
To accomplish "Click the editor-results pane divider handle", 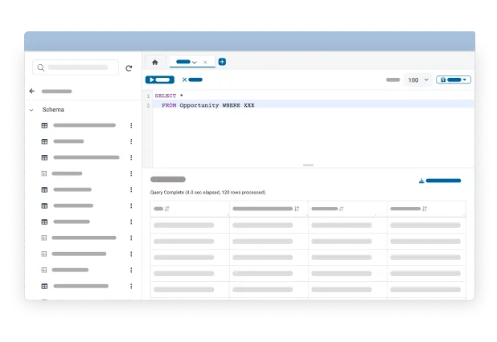I will click(x=308, y=165).
